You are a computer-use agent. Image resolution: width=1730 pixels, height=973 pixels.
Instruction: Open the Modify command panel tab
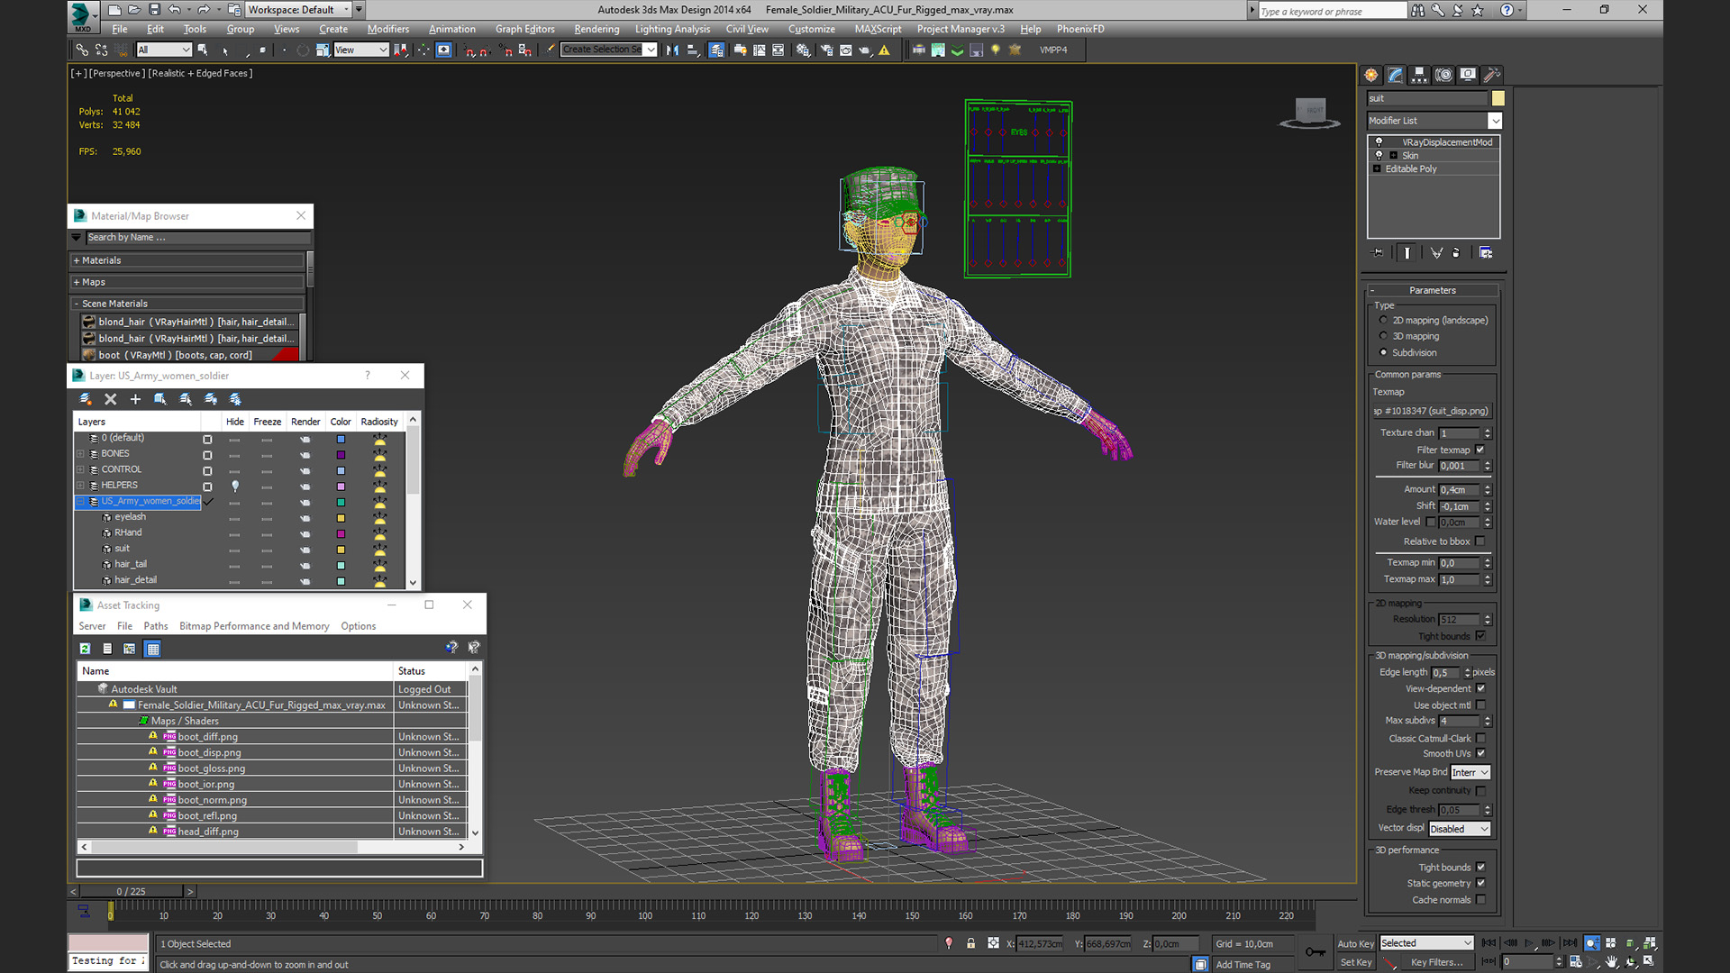(1395, 75)
